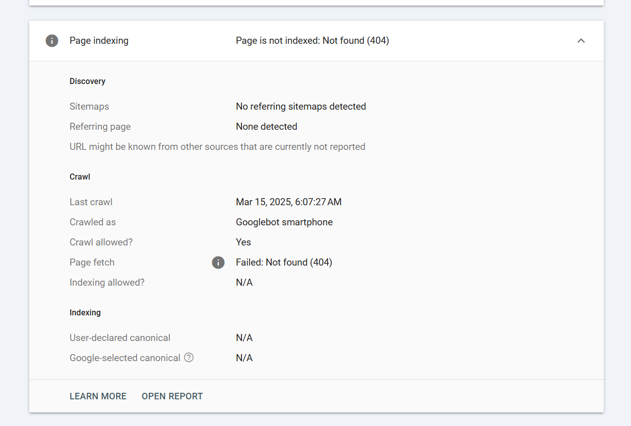This screenshot has width=631, height=426.
Task: Click the Page indexing header title
Action: 99,41
